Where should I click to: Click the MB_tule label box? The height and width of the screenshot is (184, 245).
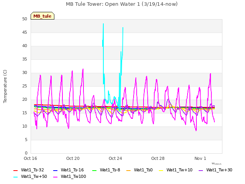point(42,16)
